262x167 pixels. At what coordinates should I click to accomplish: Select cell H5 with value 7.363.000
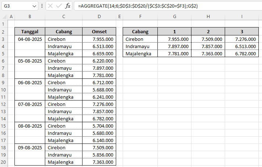[x=208, y=53]
